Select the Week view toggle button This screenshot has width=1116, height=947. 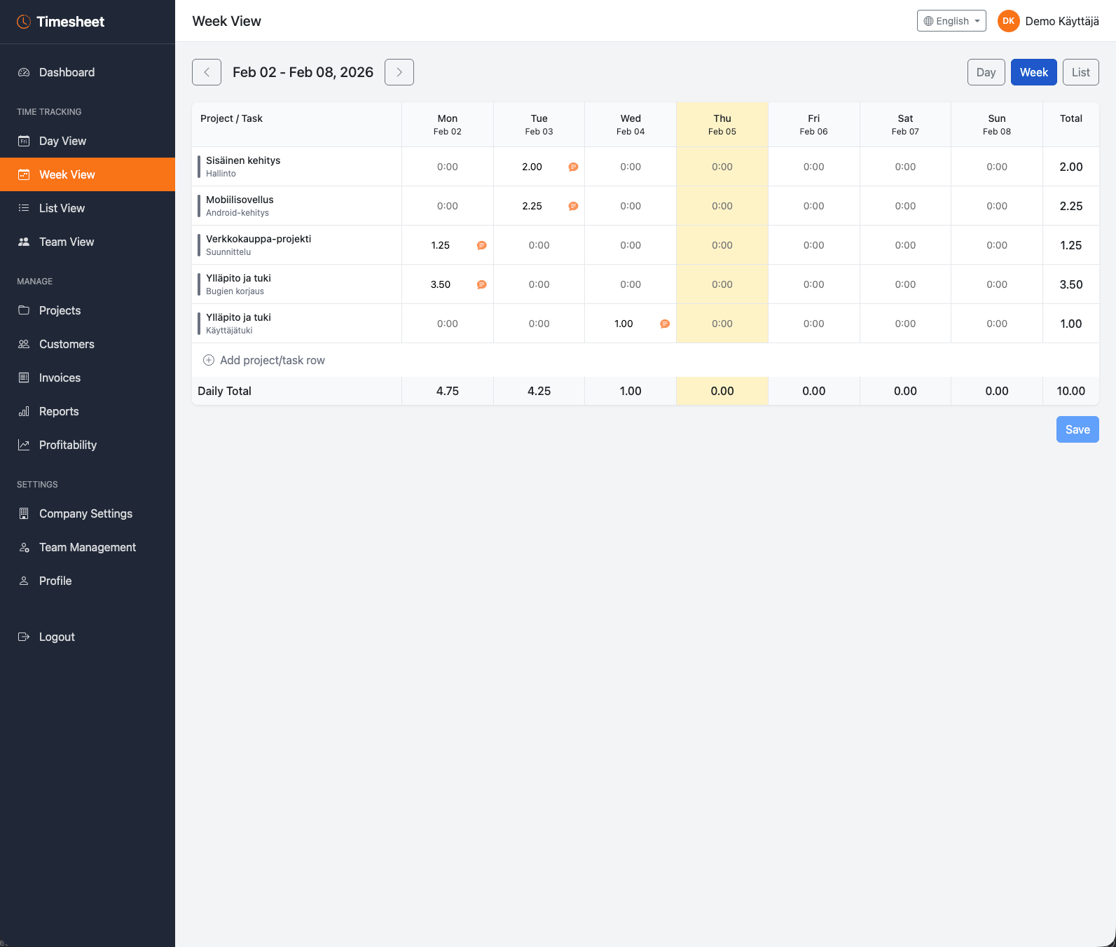point(1033,72)
